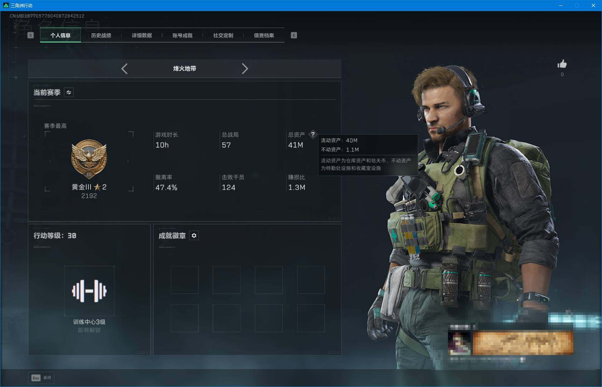Click the rank points value 2192
602x387 pixels.
coord(89,196)
